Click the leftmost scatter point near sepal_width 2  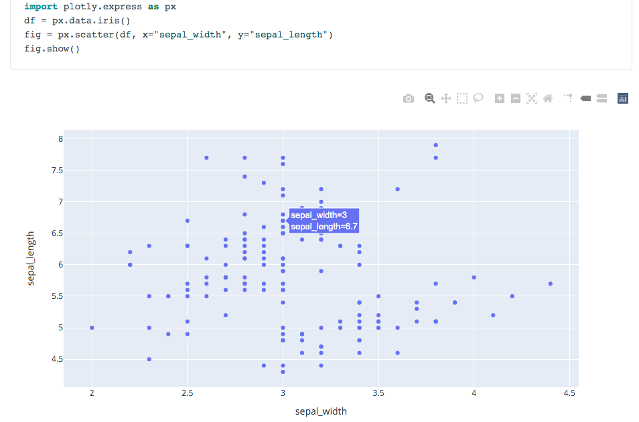[x=92, y=327]
